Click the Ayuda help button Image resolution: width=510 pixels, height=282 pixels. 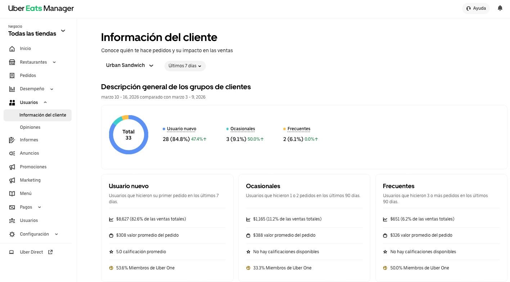pyautogui.click(x=476, y=8)
